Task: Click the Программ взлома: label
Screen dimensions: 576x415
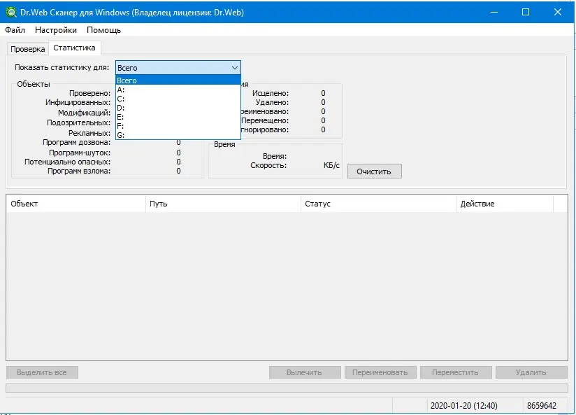Action: [x=79, y=171]
